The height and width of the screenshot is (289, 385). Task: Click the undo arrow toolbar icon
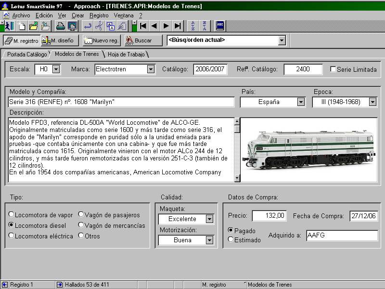[88, 26]
